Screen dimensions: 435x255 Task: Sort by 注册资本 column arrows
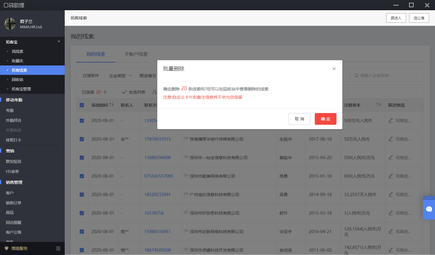coord(379,105)
